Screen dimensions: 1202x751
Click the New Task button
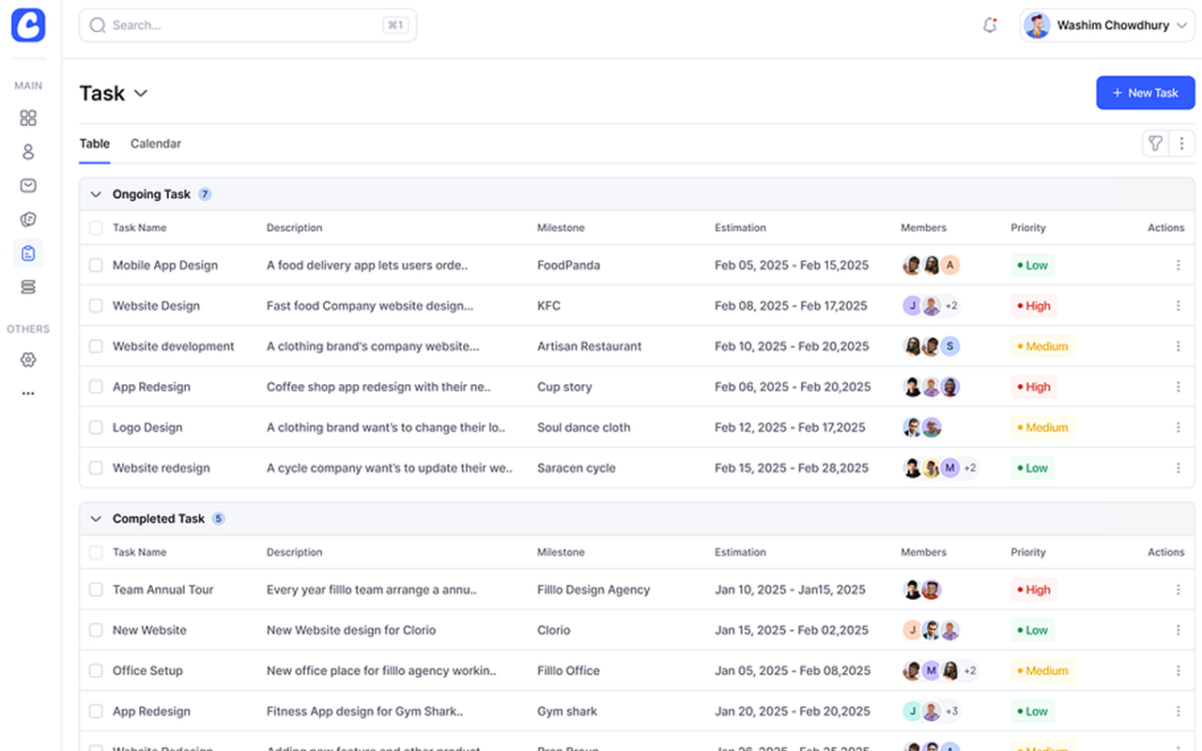pyautogui.click(x=1146, y=93)
